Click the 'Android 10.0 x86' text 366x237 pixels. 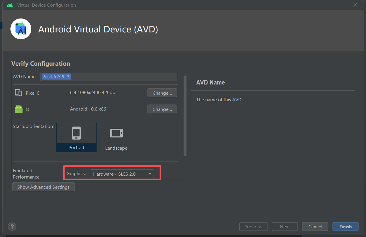(x=88, y=109)
